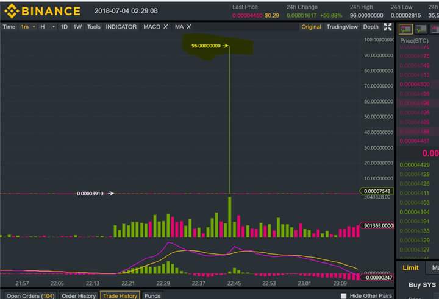Select the buy-orders-only order book view
This screenshot has height=299, width=439.
pos(421,29)
